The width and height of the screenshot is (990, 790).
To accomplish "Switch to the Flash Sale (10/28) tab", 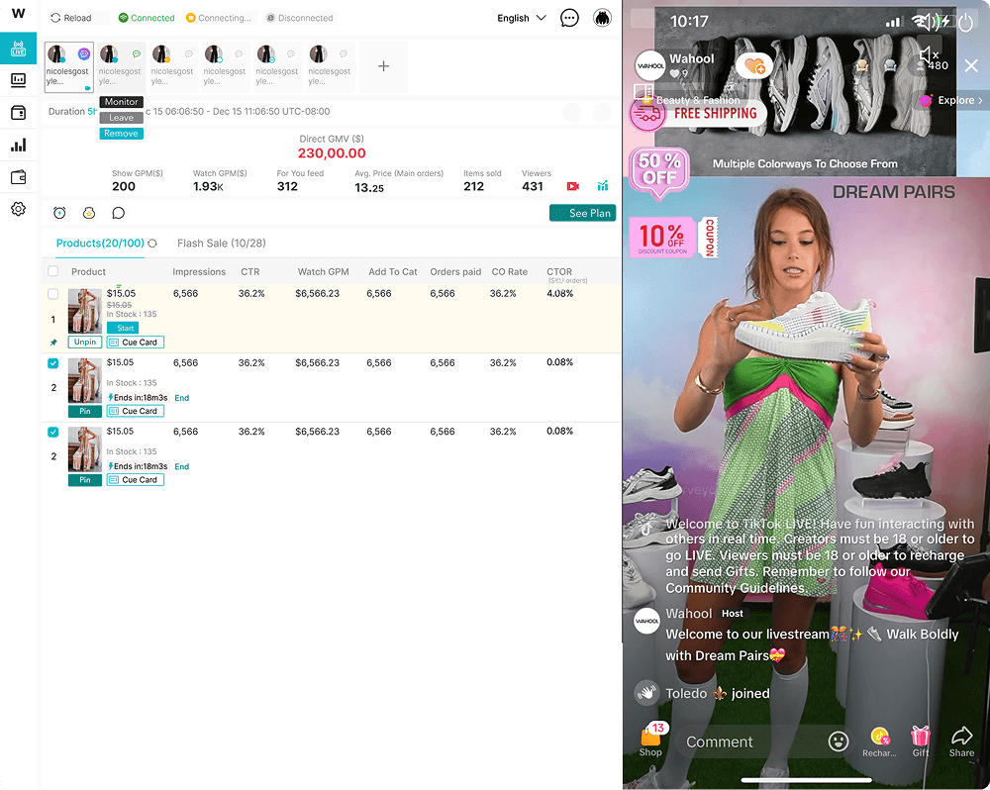I will pyautogui.click(x=222, y=244).
